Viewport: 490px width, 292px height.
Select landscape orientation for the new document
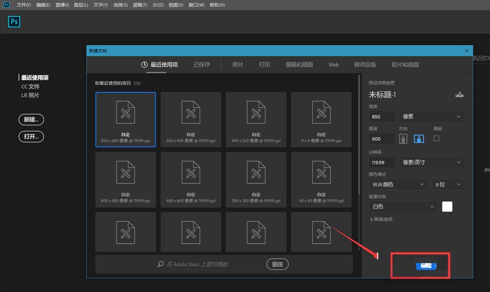(418, 138)
